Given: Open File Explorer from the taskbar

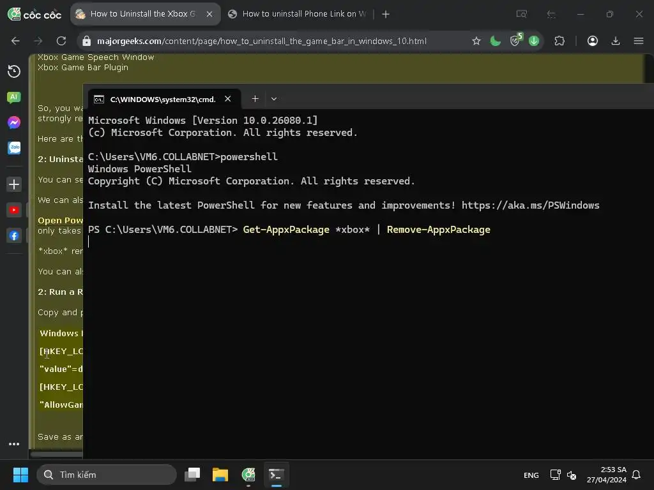Looking at the screenshot, I should [220, 475].
